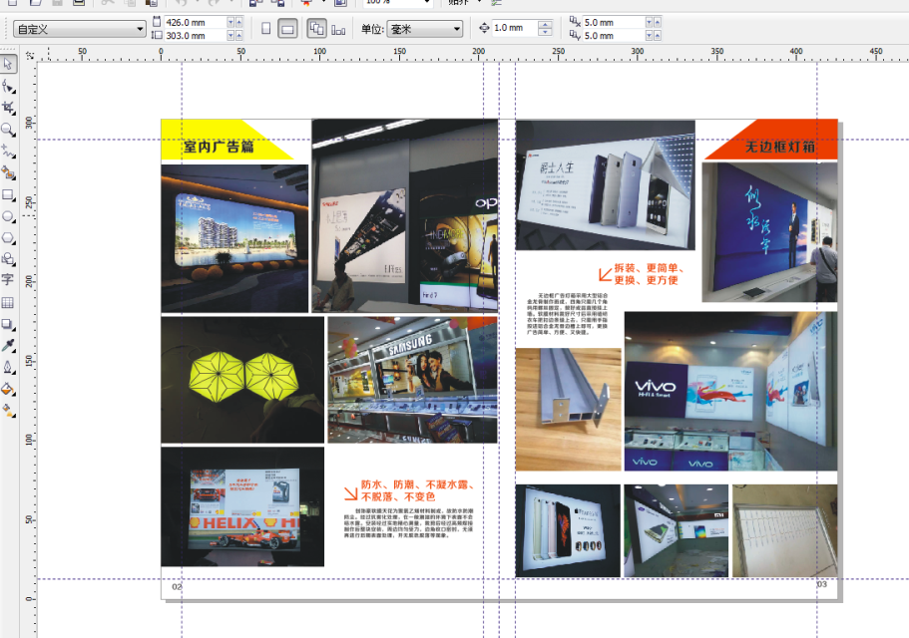909x638 pixels.
Task: Select the Zoom magnifier tool
Action: coord(8,130)
